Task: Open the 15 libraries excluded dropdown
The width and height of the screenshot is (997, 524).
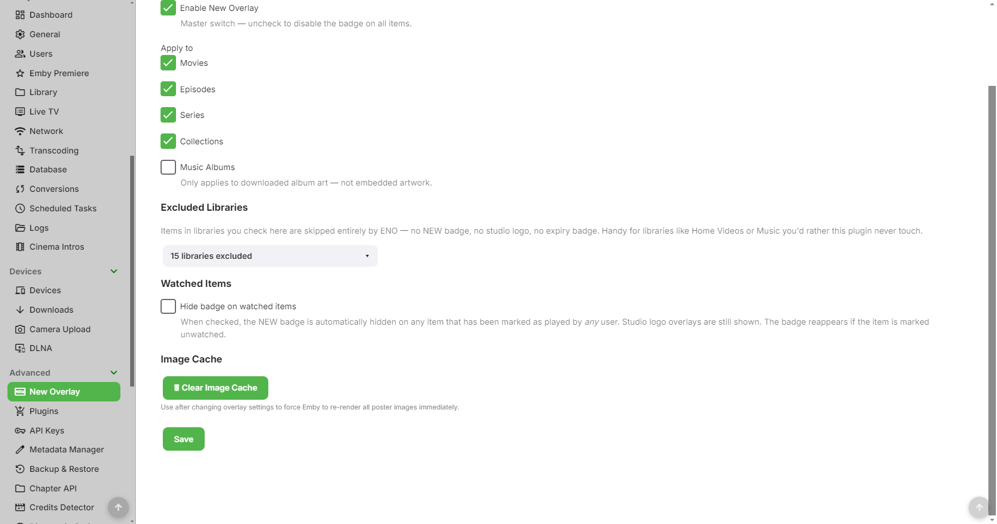Action: pyautogui.click(x=270, y=256)
